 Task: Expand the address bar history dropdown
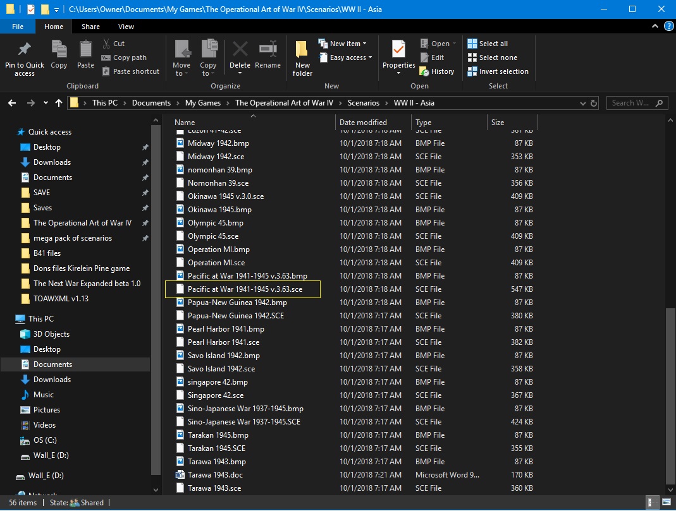(583, 104)
